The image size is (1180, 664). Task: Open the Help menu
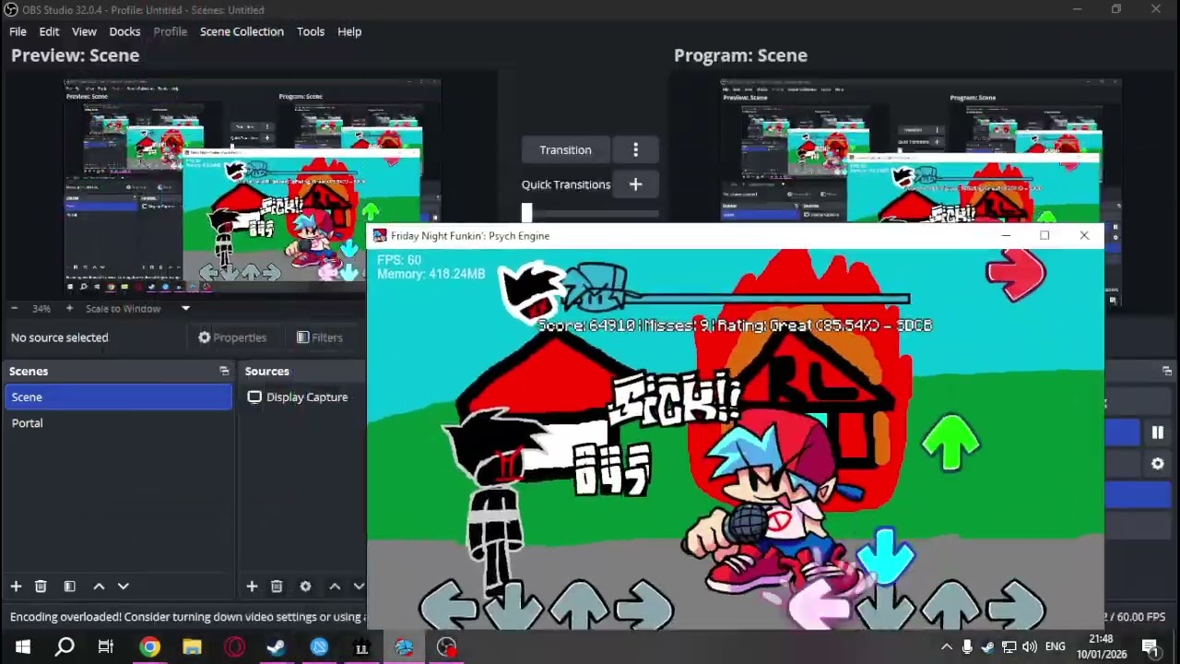click(349, 31)
